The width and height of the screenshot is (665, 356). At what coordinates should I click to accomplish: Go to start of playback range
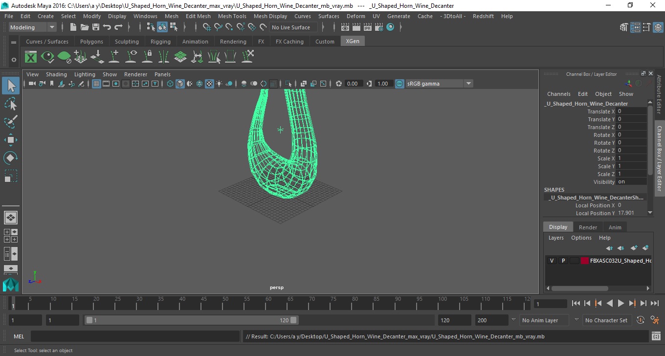tap(576, 304)
